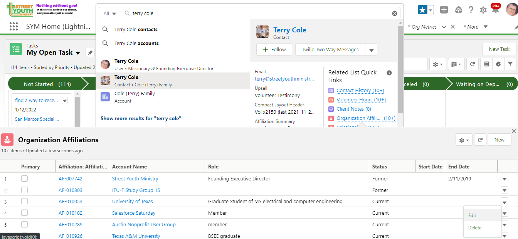Click the global actions plus icon
This screenshot has width=518, height=239.
[444, 10]
